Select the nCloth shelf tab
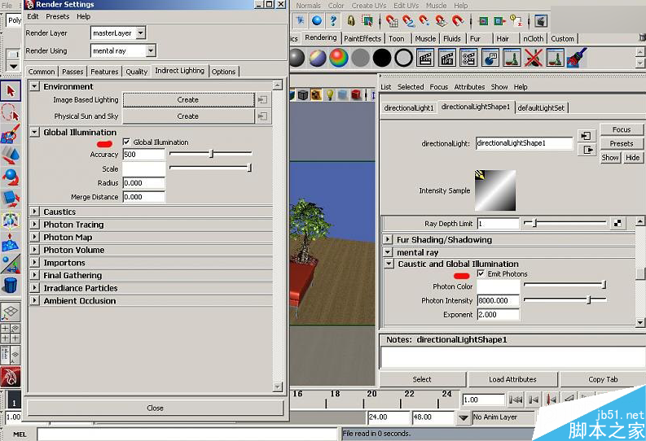646x441 pixels. click(x=533, y=39)
